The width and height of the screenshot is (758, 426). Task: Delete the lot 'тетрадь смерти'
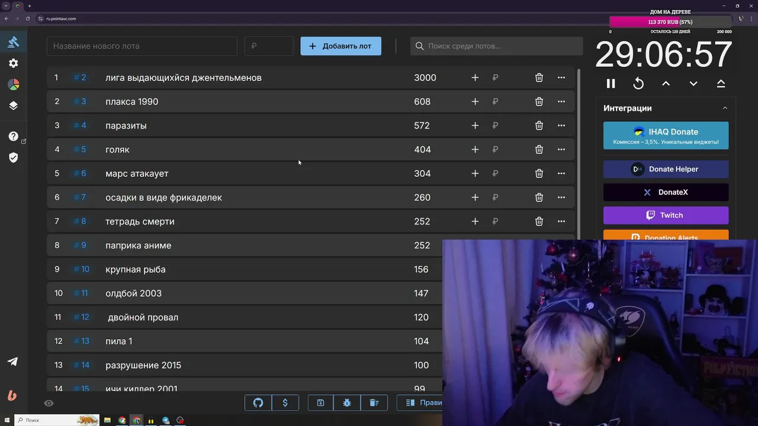(x=539, y=221)
